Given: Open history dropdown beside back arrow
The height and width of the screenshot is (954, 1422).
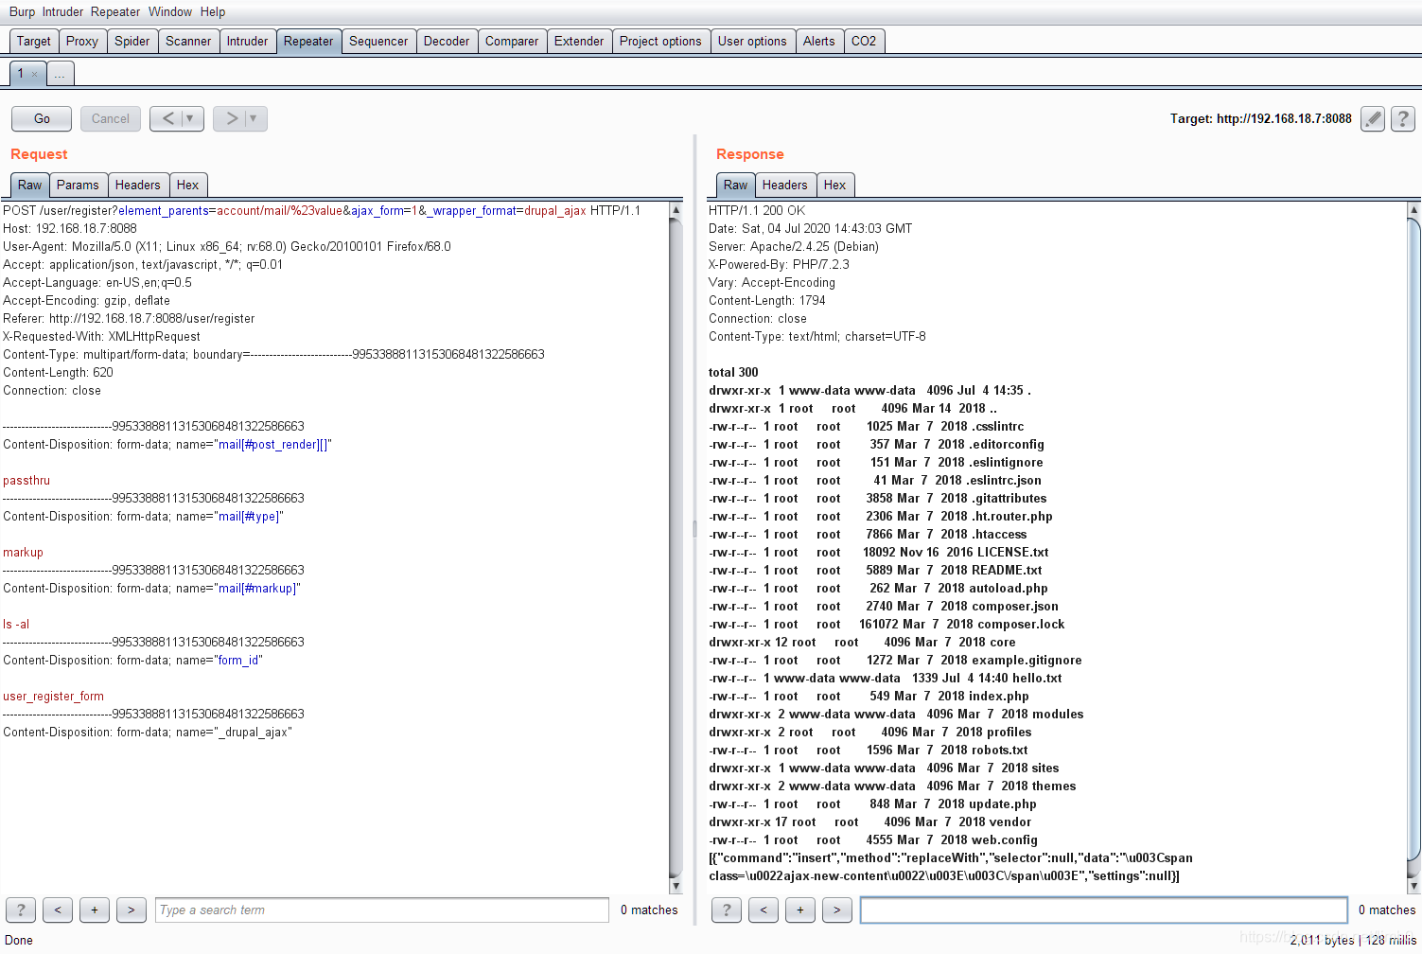Looking at the screenshot, I should [x=191, y=118].
